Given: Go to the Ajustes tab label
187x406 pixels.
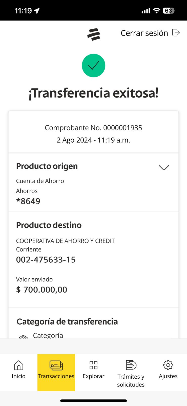Looking at the screenshot, I should [168, 376].
